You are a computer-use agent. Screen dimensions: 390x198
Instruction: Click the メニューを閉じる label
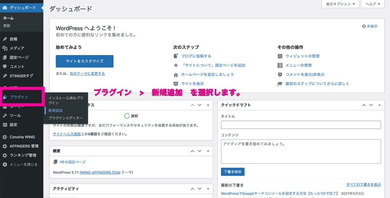23,165
